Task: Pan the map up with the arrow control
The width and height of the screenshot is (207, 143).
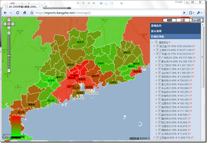Action: tap(9, 20)
